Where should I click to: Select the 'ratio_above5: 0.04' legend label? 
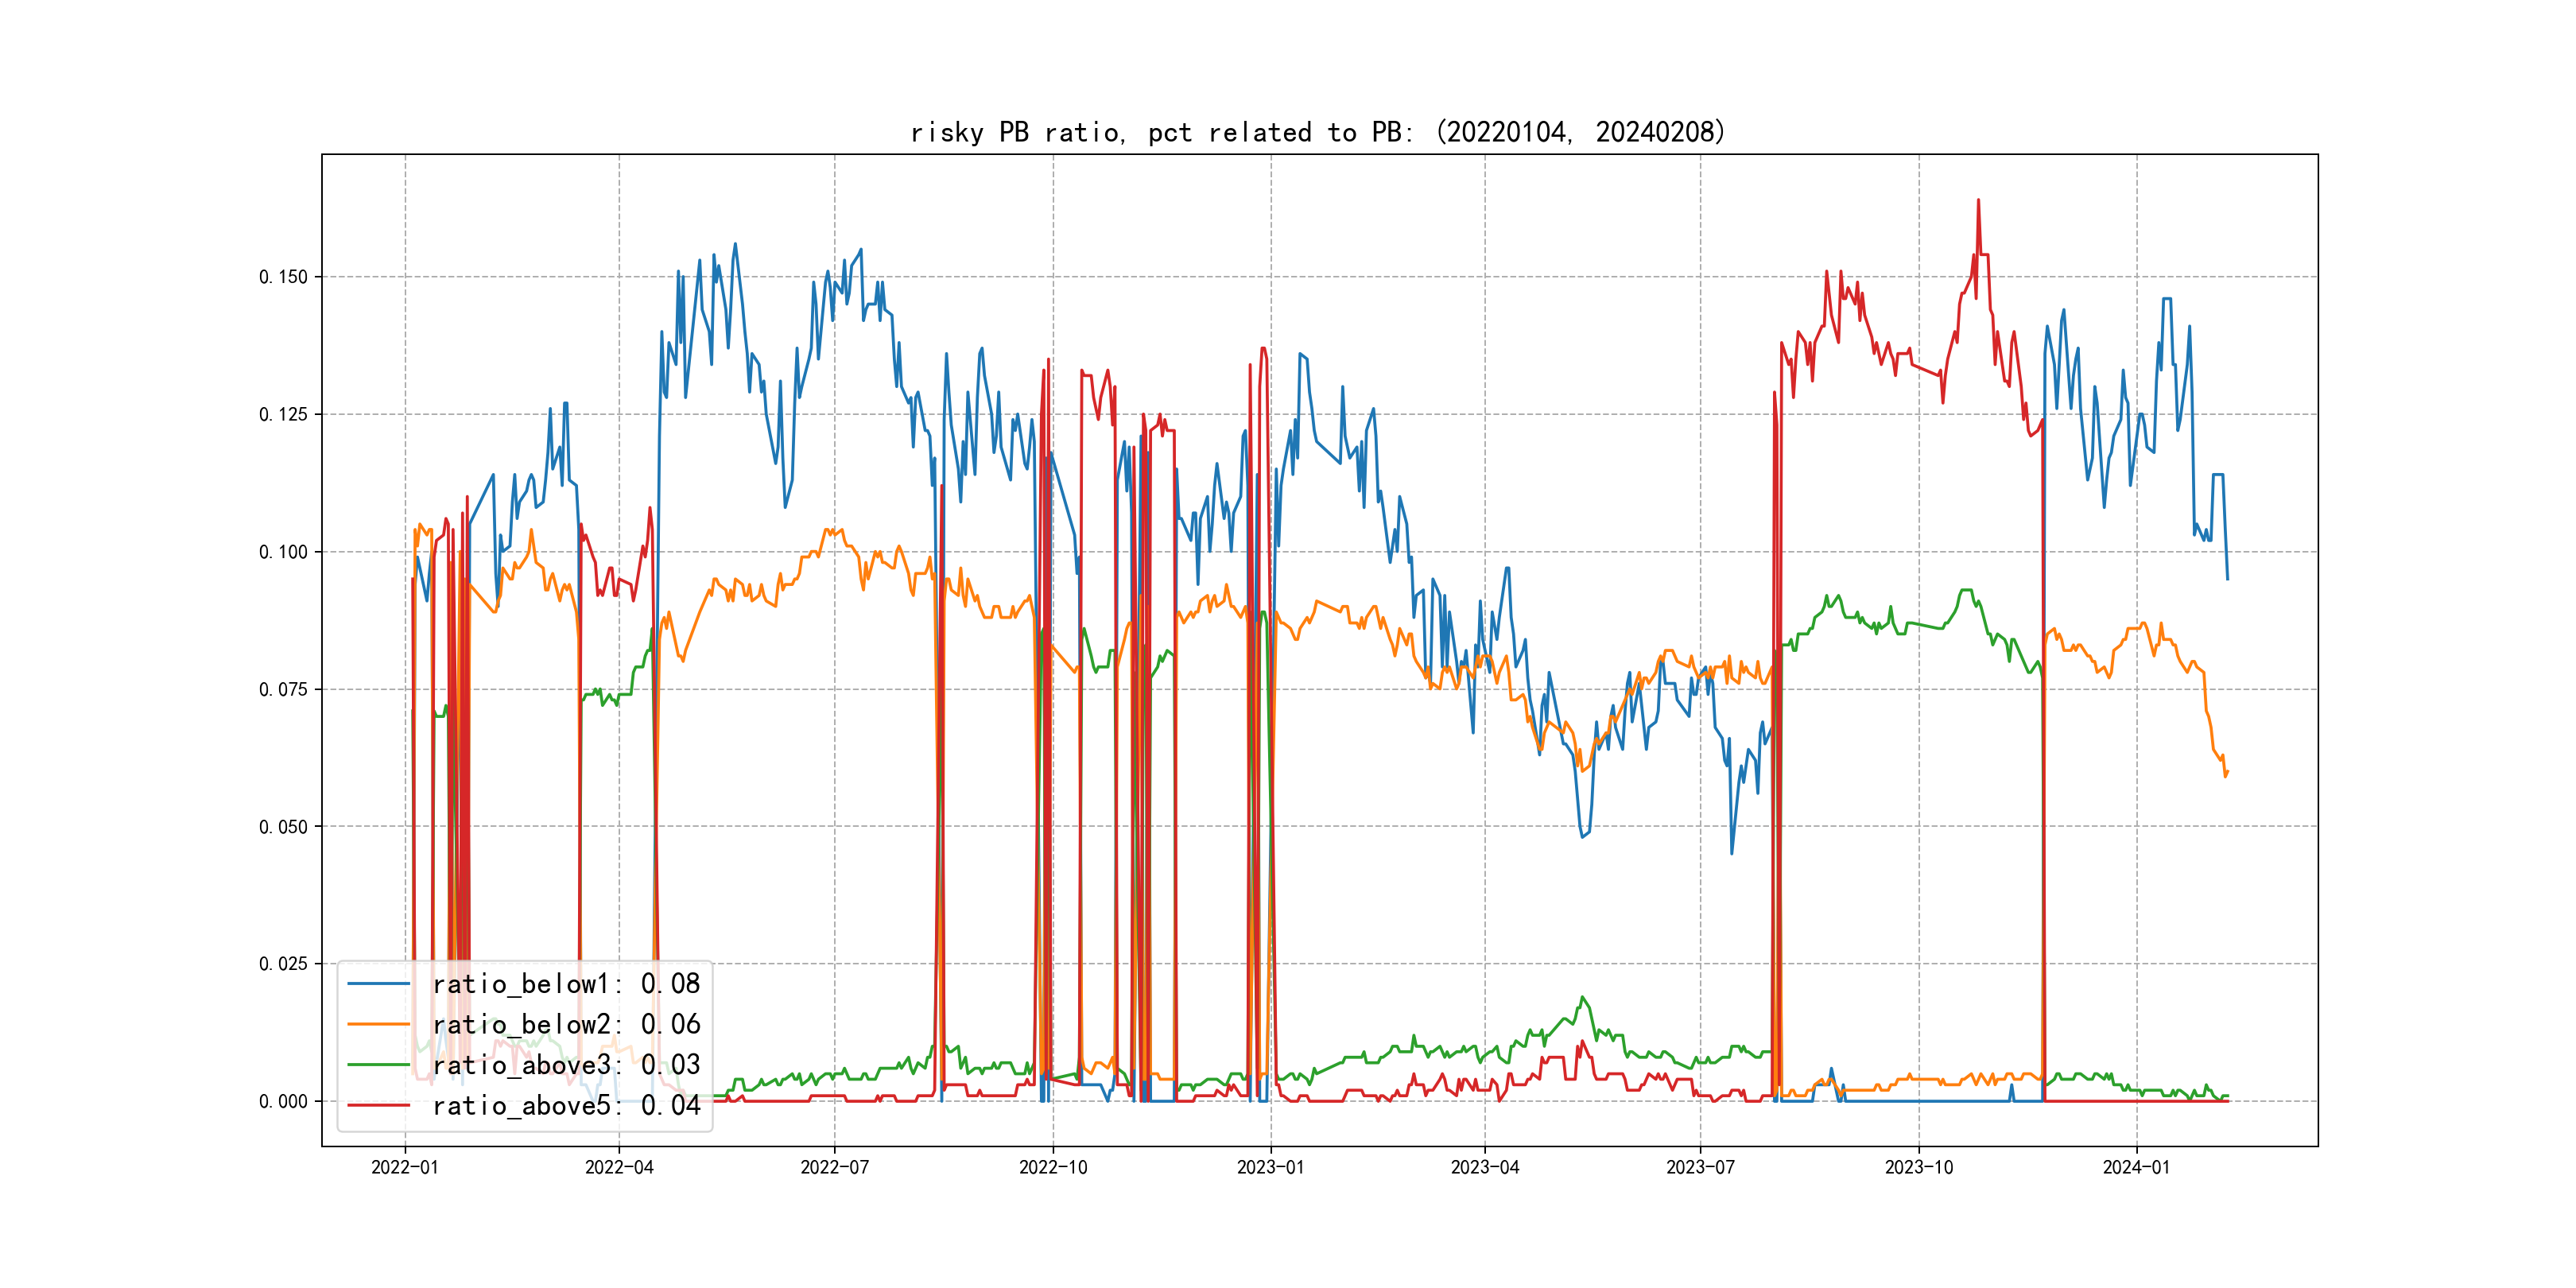click(566, 1106)
